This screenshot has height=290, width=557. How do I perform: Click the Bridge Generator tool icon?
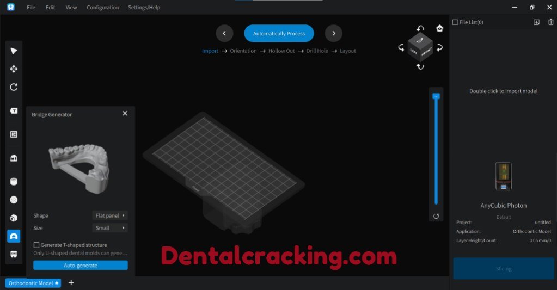(x=14, y=236)
